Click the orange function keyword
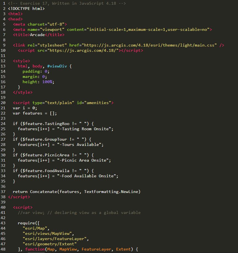238x253 pixels. tap(35, 249)
